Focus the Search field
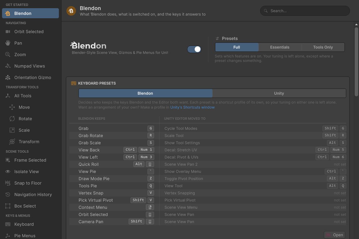The height and width of the screenshot is (239, 359). [305, 11]
